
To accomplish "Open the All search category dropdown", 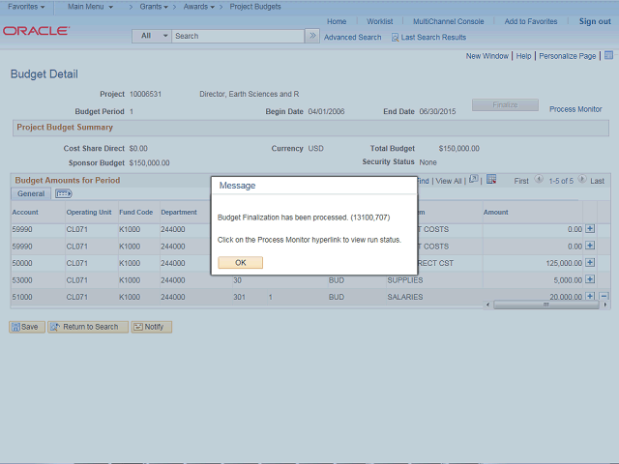I will (x=152, y=36).
